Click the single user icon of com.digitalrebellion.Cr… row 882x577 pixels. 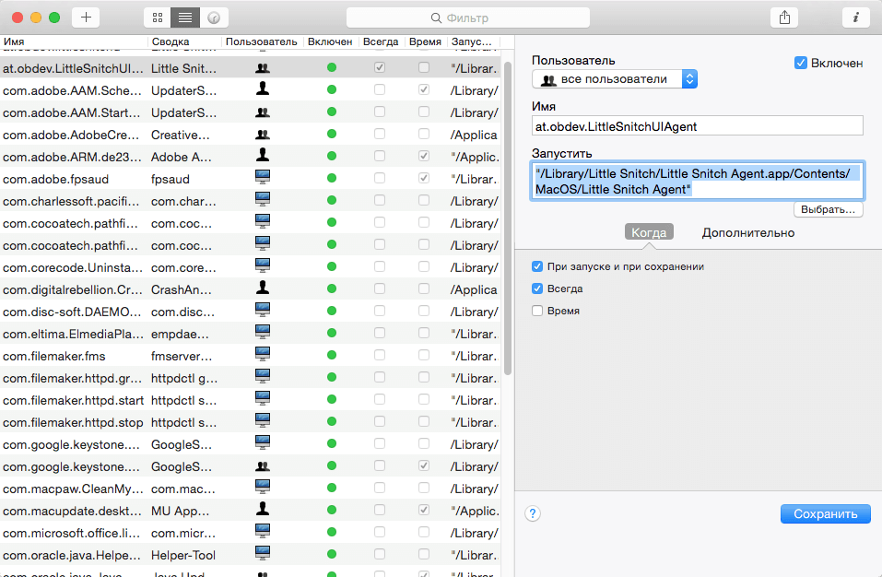(262, 288)
